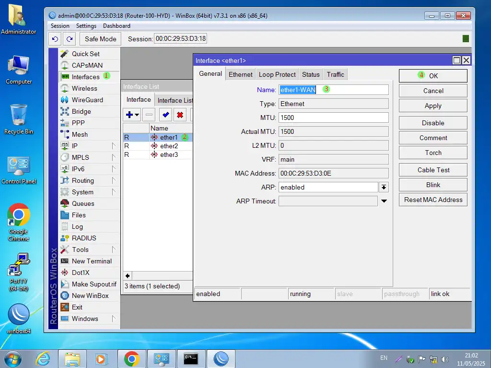Open Bridge in the sidebar menu
The height and width of the screenshot is (368, 491).
click(x=81, y=111)
